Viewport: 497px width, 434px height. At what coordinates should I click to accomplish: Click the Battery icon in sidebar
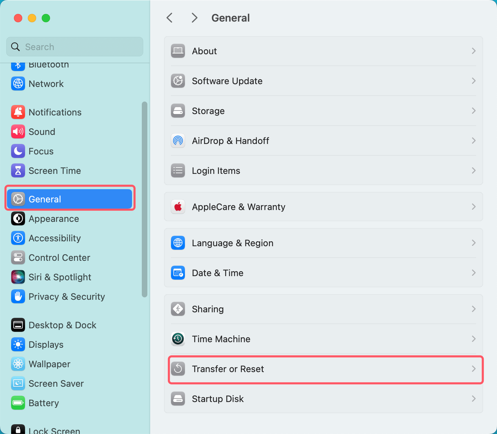pos(18,403)
